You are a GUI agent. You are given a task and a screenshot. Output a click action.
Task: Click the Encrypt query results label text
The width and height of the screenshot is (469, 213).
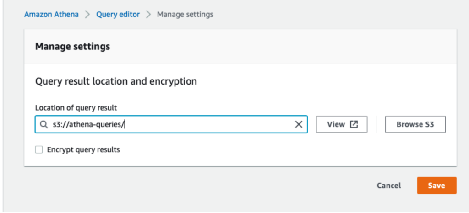pos(83,149)
